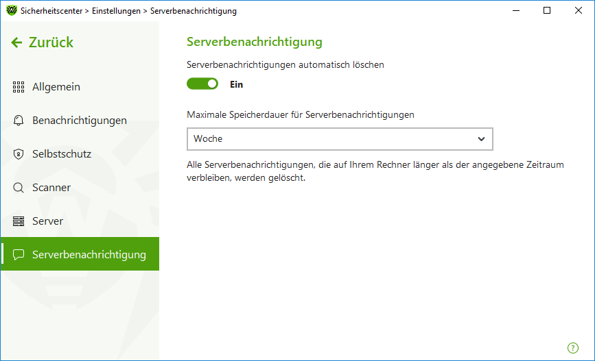Click the dropdown chevron arrow
The width and height of the screenshot is (595, 361).
click(x=481, y=139)
